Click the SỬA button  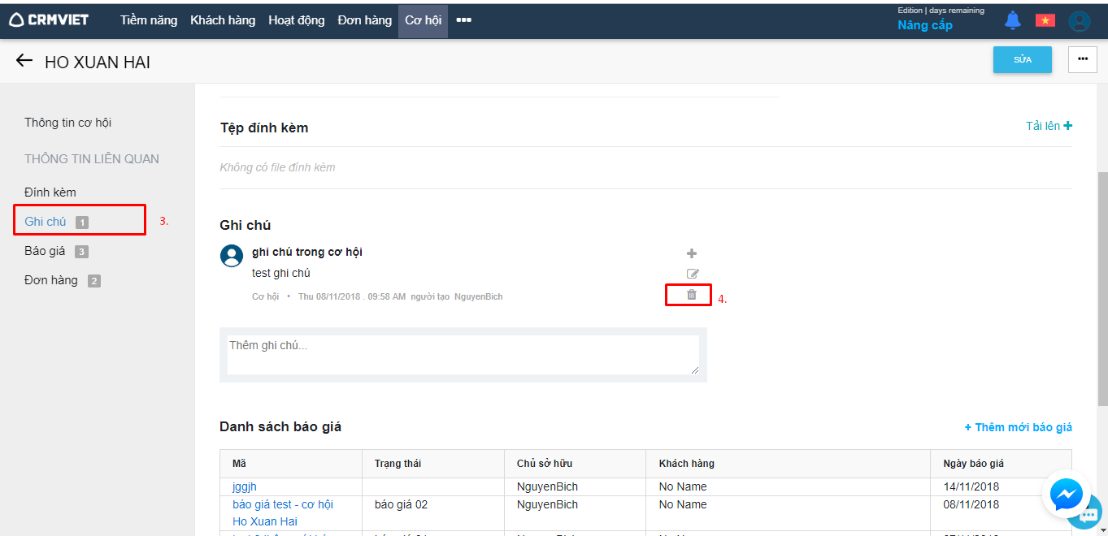coord(1022,60)
